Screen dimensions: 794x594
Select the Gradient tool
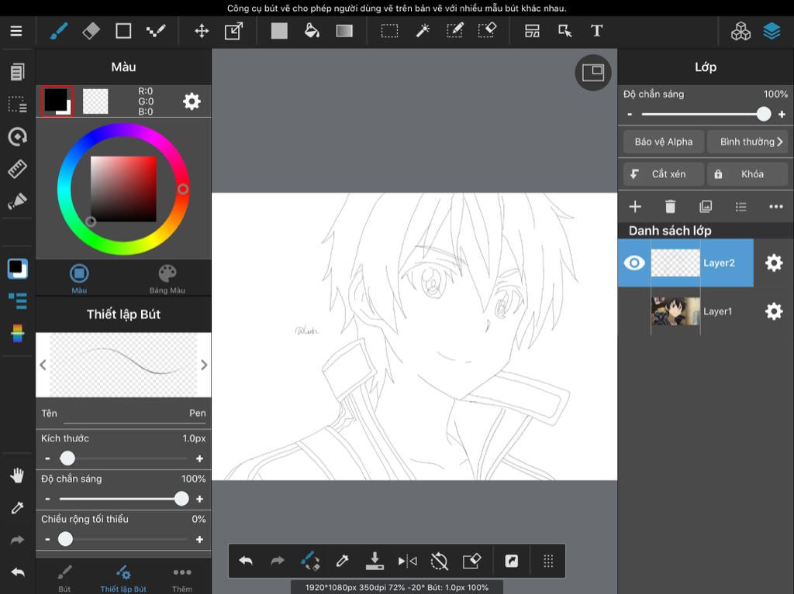344,31
